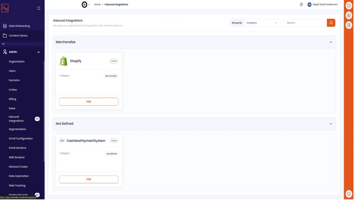
Task: Click the Inbound Integrations breadcrumb
Action: tap(116, 4)
